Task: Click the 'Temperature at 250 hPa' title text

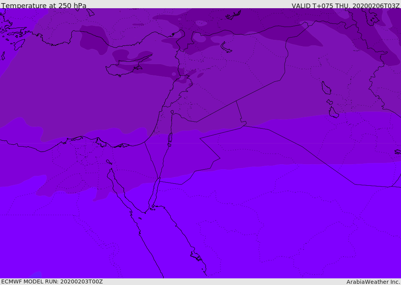Action: [x=44, y=5]
